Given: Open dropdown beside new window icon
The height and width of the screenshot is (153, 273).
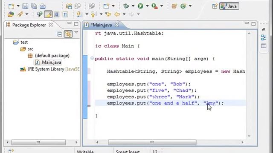Looking at the screenshot, I should click(x=113, y=6).
